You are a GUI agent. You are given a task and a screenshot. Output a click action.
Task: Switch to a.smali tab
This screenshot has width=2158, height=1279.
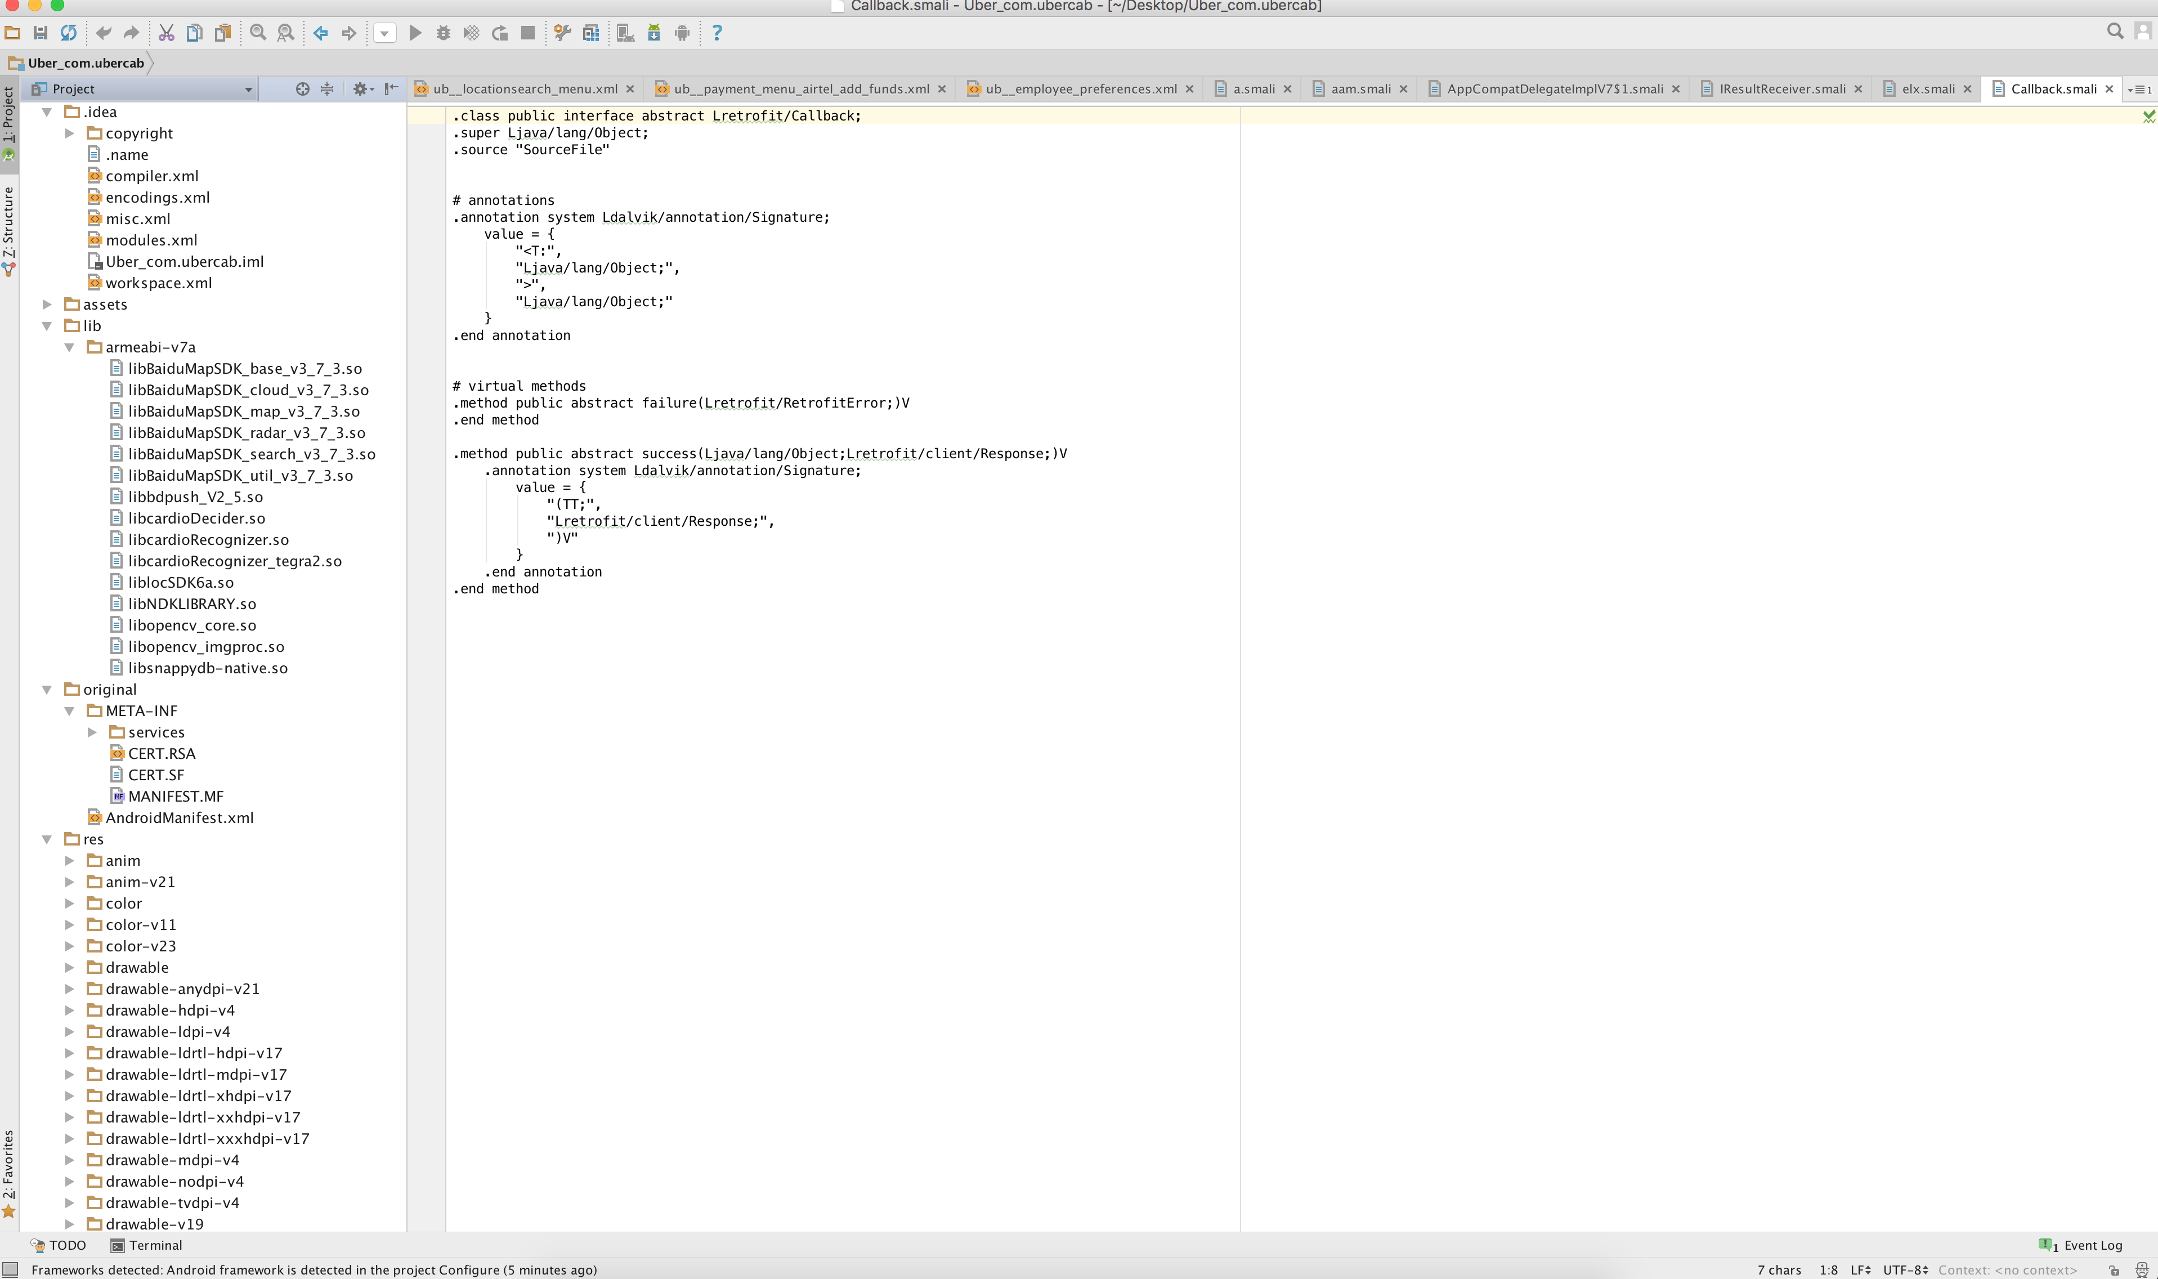point(1253,89)
